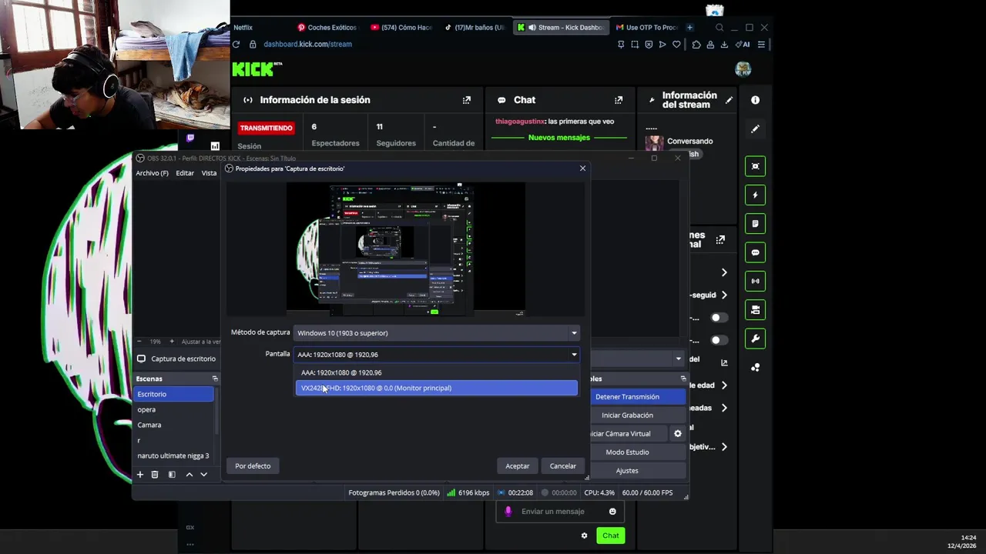Viewport: 986px width, 554px height.
Task: Edit Información del stream with pencil icon
Action: [729, 100]
